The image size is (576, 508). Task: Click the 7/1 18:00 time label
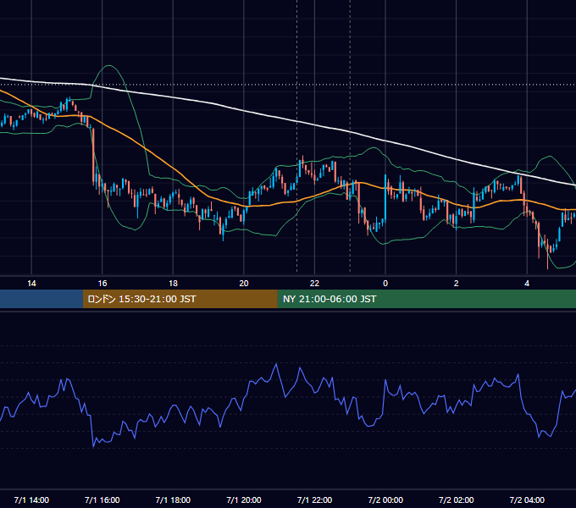click(173, 500)
